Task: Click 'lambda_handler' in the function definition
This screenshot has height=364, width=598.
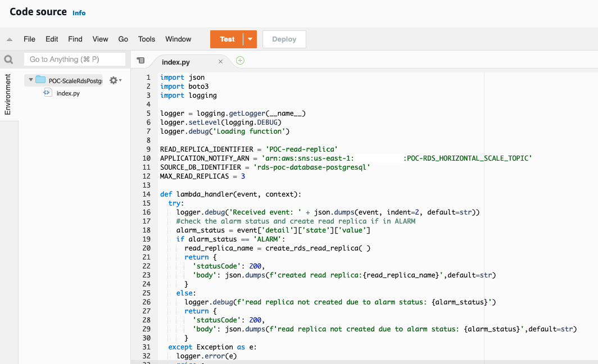Action: click(204, 194)
